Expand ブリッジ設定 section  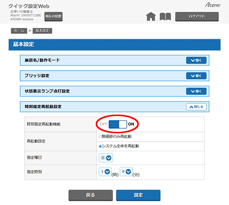tap(196, 76)
